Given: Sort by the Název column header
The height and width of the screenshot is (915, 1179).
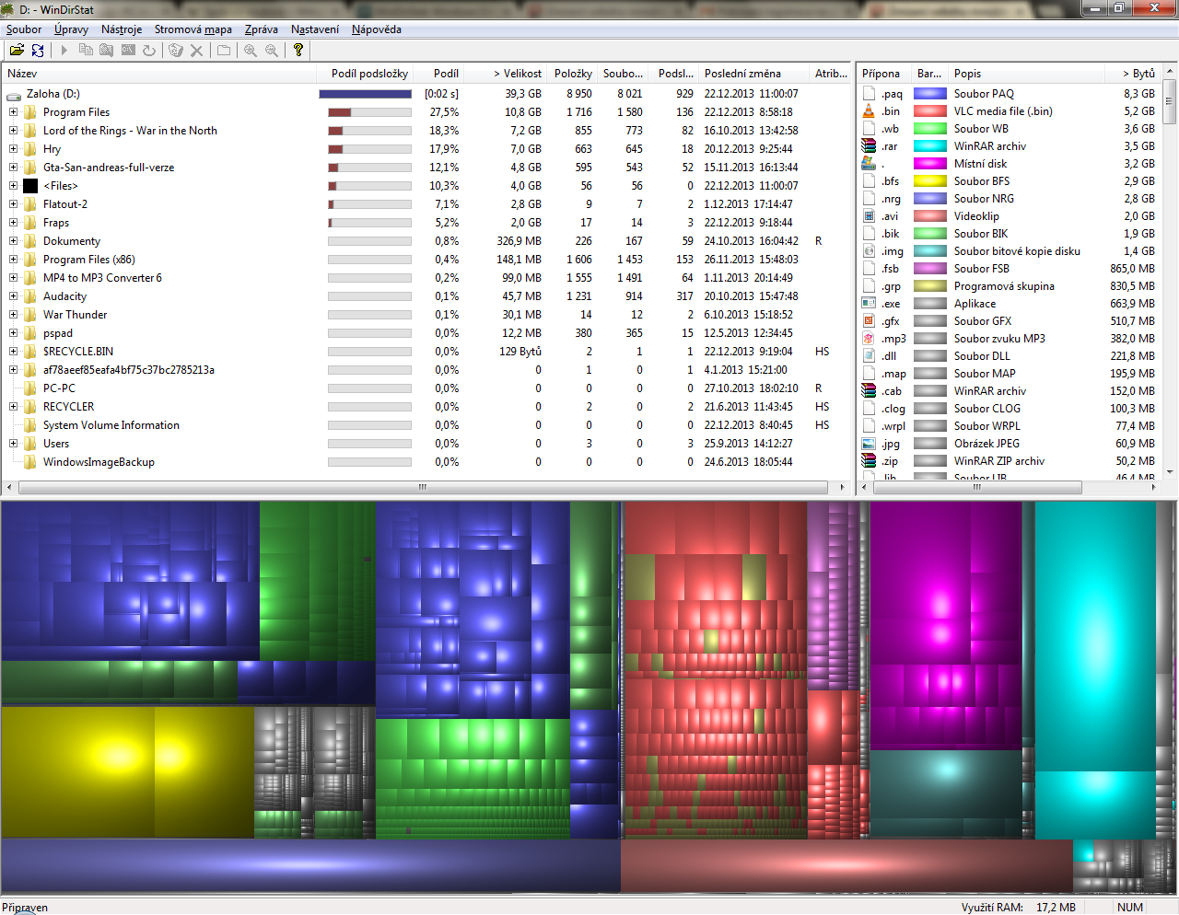Looking at the screenshot, I should (x=159, y=74).
